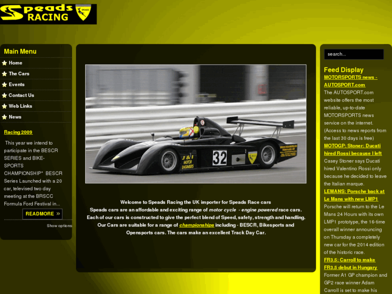Screen dimensions: 392x294
Task: Open The Cars menu item
Action: click(19, 74)
